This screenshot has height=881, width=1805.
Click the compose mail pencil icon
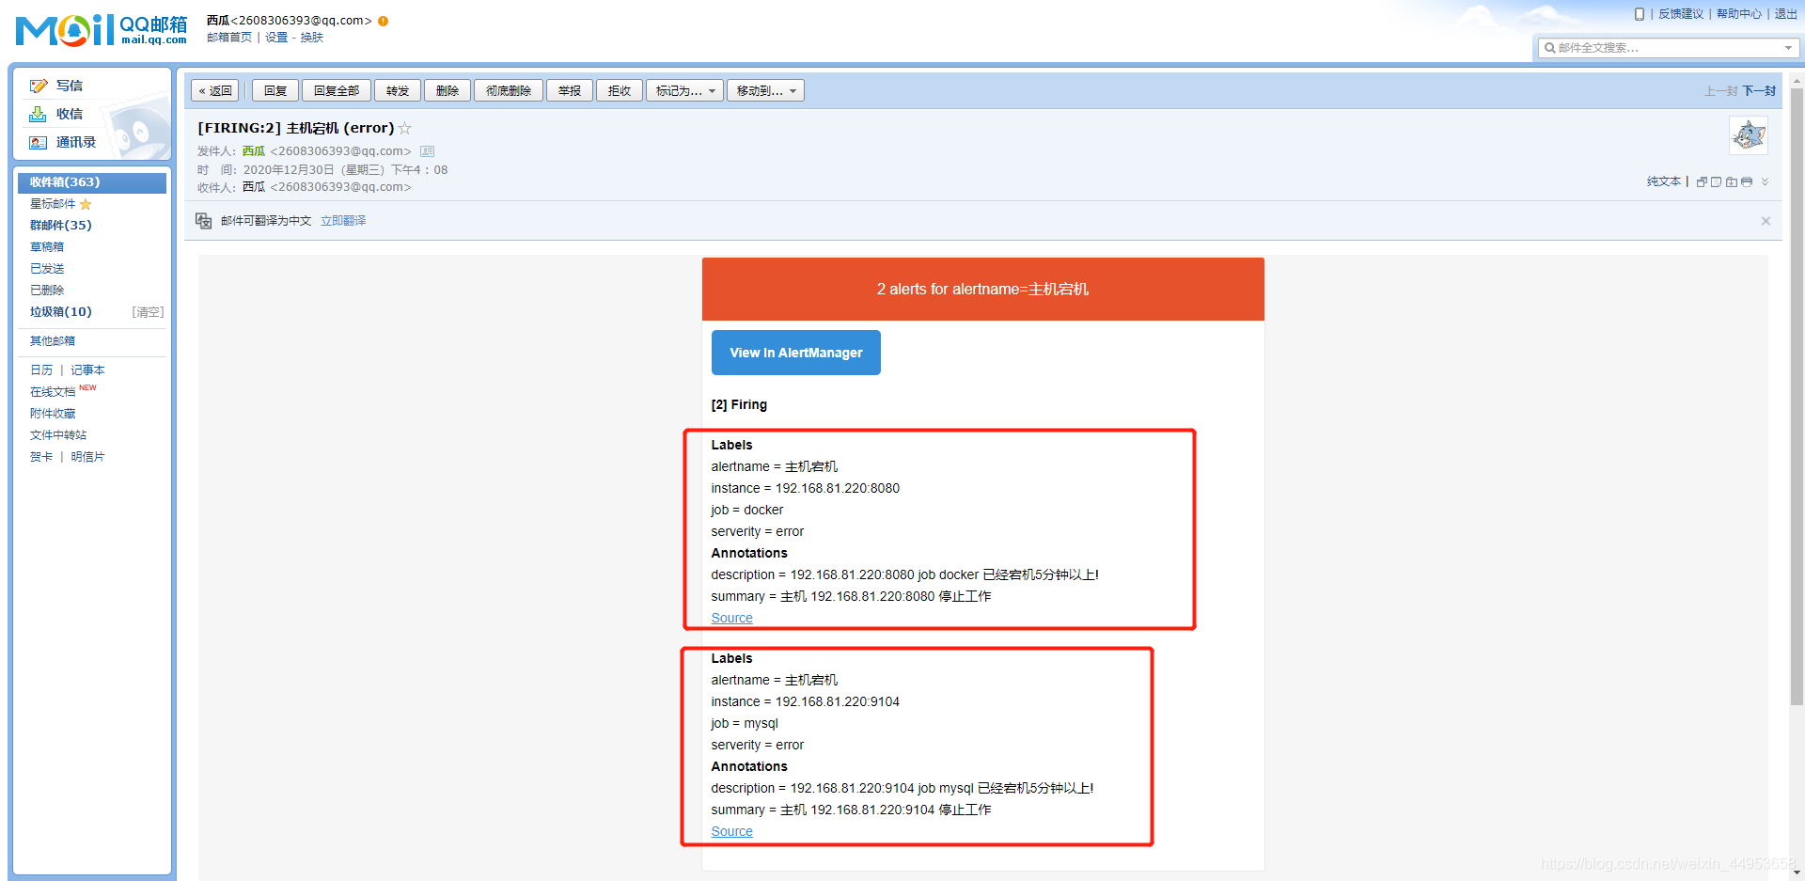click(x=38, y=86)
